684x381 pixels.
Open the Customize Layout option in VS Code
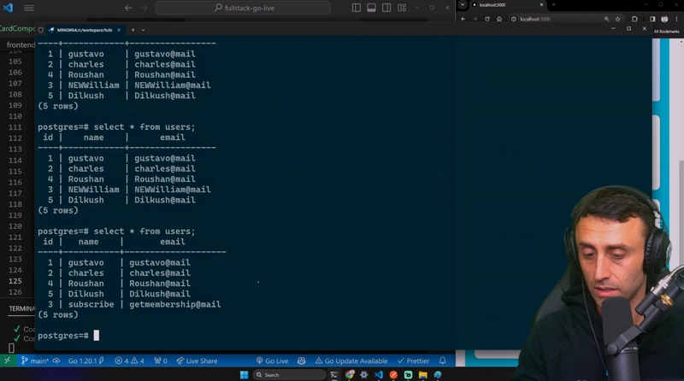coord(402,8)
